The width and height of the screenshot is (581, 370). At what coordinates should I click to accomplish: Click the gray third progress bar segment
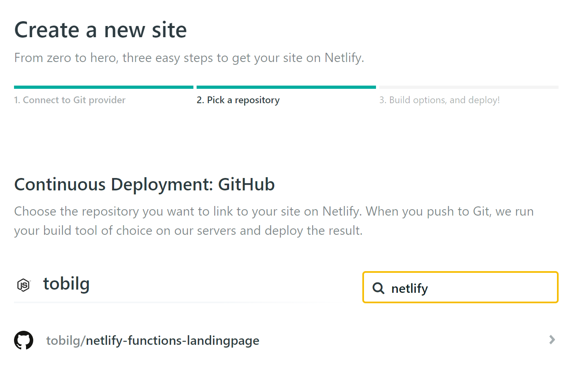pos(468,87)
